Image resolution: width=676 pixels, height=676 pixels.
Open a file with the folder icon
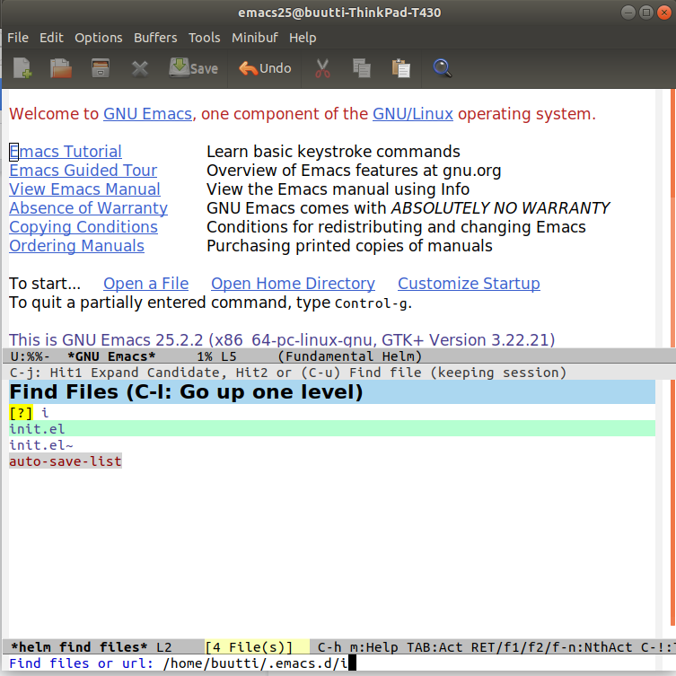tap(61, 68)
